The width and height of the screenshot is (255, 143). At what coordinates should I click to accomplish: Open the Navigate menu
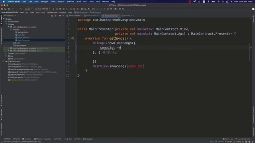pos(45,2)
